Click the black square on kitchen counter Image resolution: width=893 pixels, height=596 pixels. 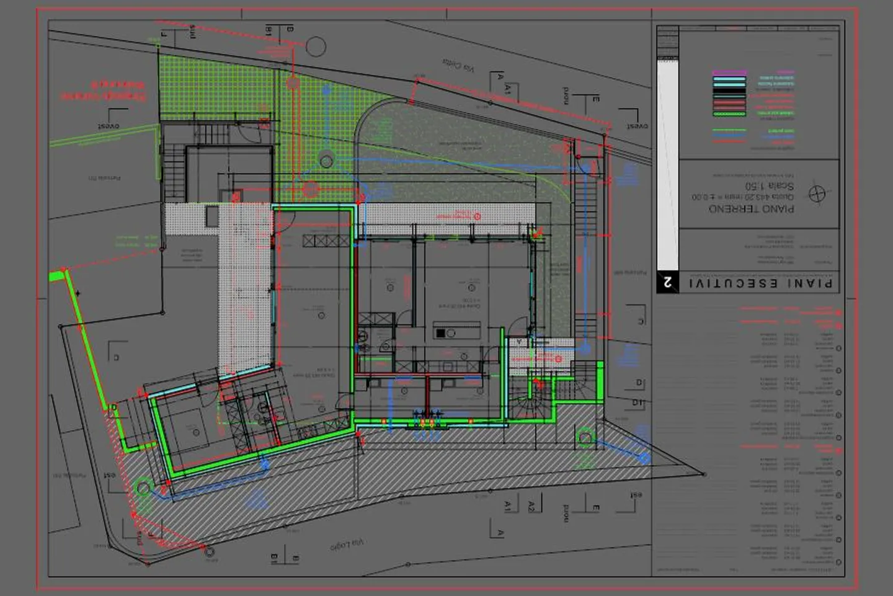point(440,333)
